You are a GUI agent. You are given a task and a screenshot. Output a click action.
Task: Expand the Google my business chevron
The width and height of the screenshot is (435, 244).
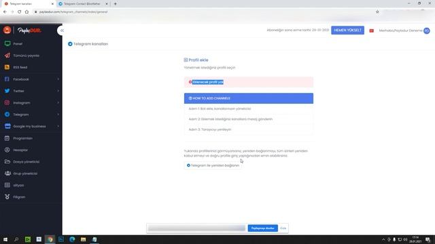pyautogui.click(x=58, y=126)
